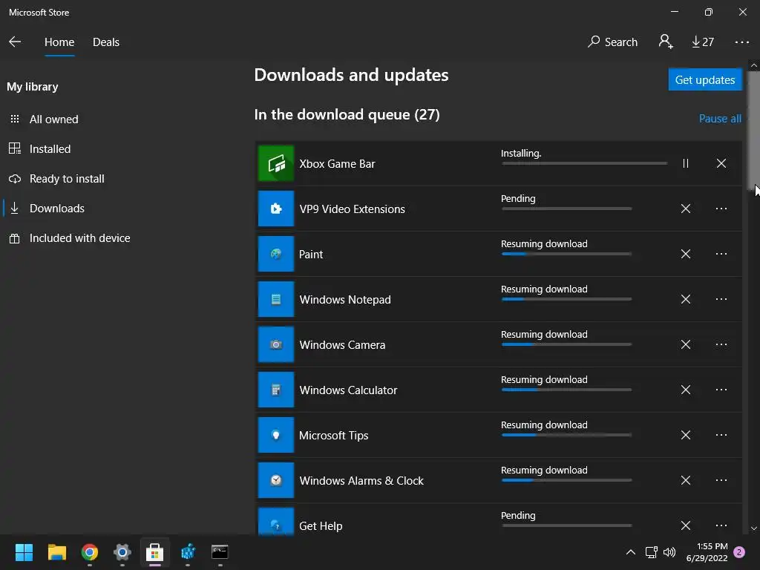Open the clock showing 1:55 PM
This screenshot has height=570, width=760.
[707, 552]
